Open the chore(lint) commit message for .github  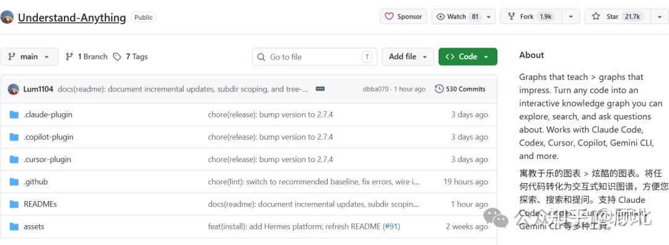tap(314, 182)
